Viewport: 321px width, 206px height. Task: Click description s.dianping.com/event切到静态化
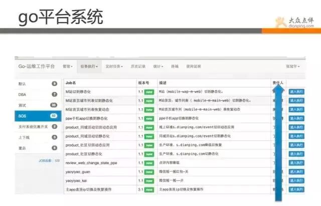pos(195,136)
